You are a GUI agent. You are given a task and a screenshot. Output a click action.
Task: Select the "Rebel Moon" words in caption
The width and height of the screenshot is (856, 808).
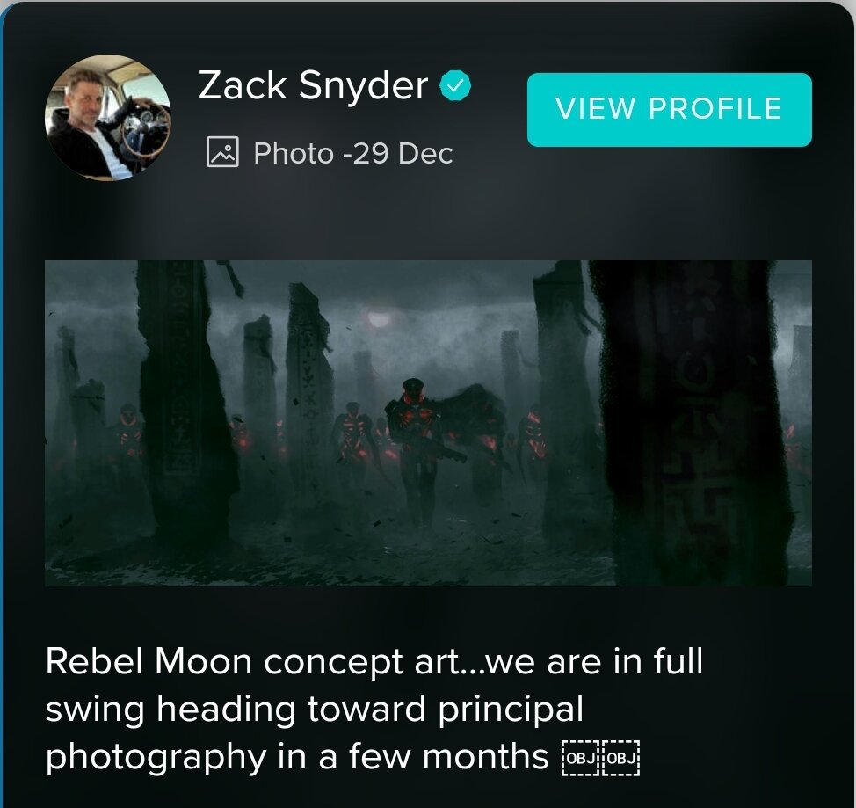pos(149,661)
